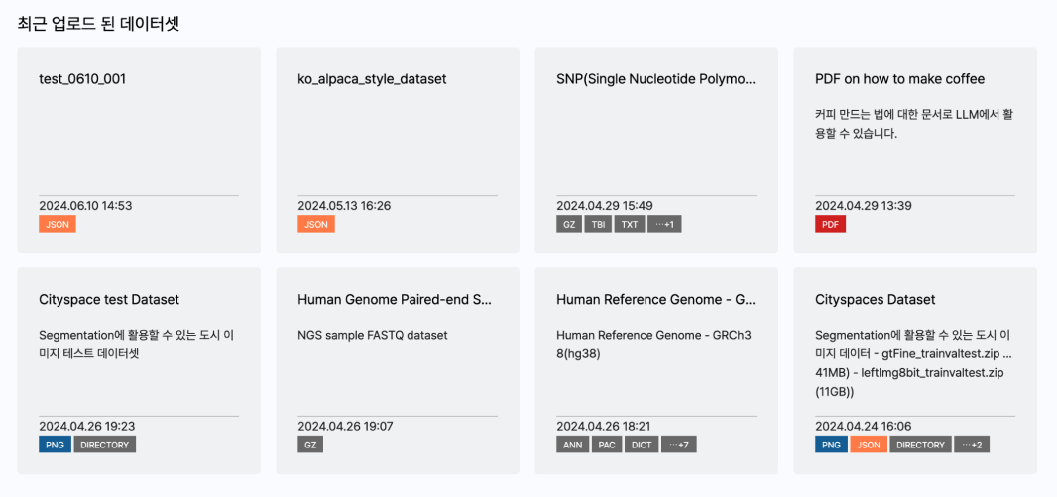This screenshot has width=1057, height=497.
Task: Click the ANN file type tag
Action: click(x=572, y=445)
